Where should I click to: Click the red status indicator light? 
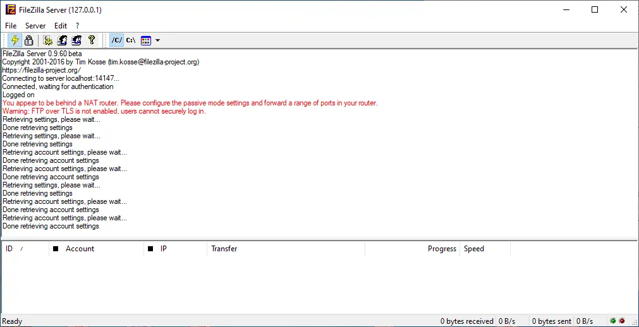click(622, 321)
